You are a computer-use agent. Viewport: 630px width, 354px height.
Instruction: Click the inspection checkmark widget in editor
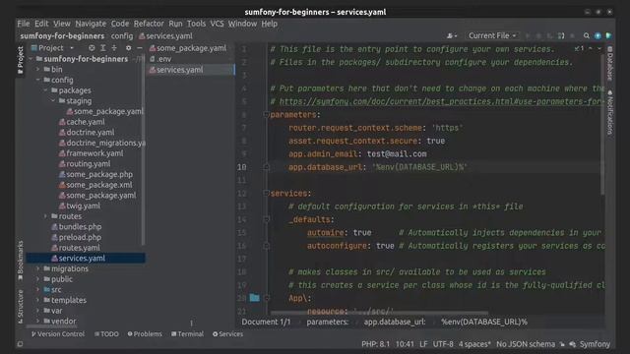pyautogui.click(x=579, y=48)
